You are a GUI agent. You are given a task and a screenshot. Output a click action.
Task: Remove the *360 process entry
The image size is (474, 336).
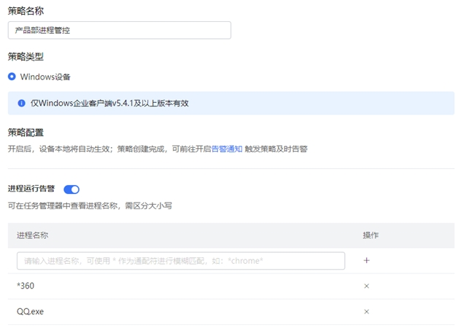[x=366, y=286]
